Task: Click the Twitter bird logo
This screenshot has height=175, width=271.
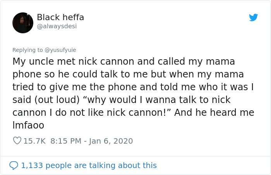Action: click(x=253, y=17)
